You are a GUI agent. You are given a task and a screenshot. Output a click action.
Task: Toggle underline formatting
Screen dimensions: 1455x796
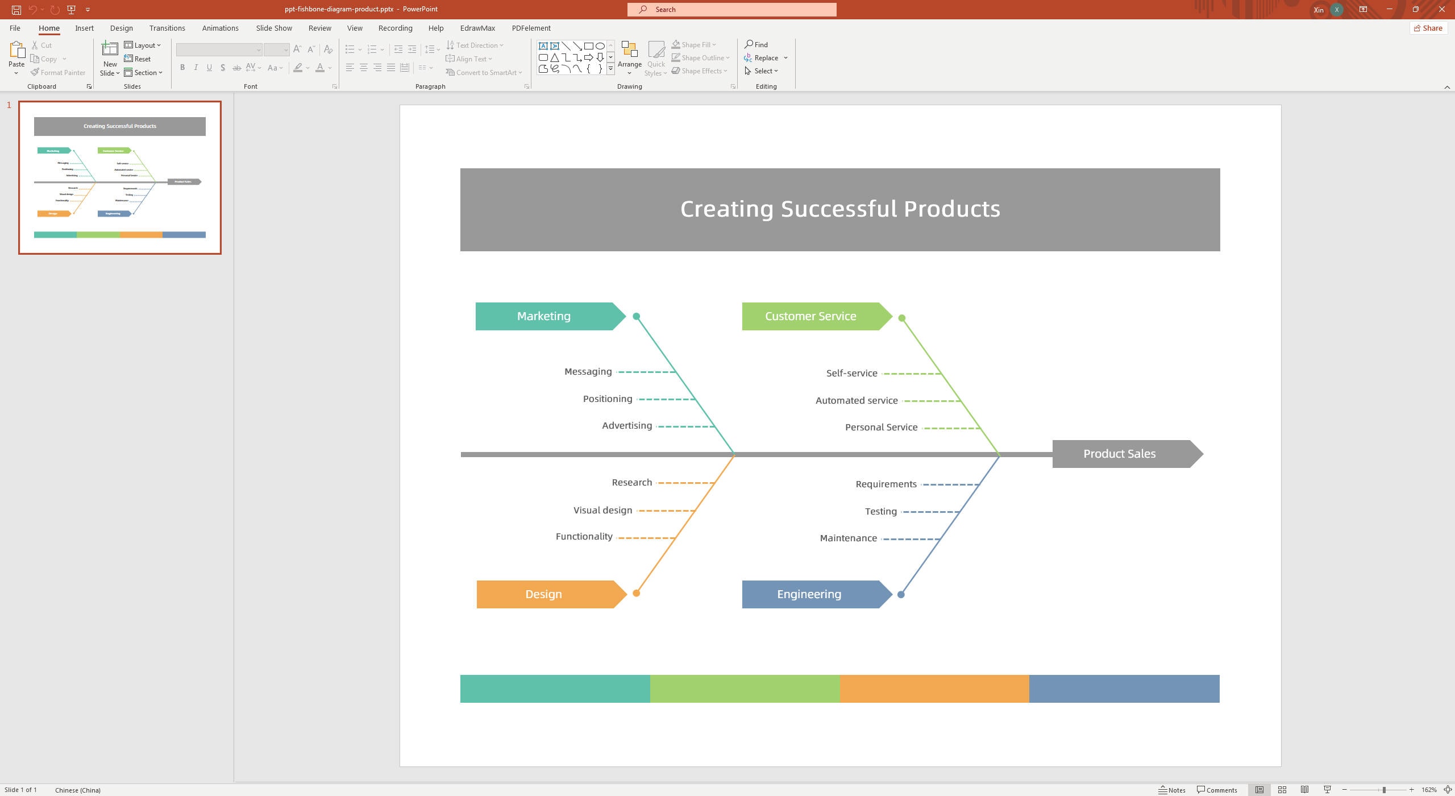tap(209, 67)
